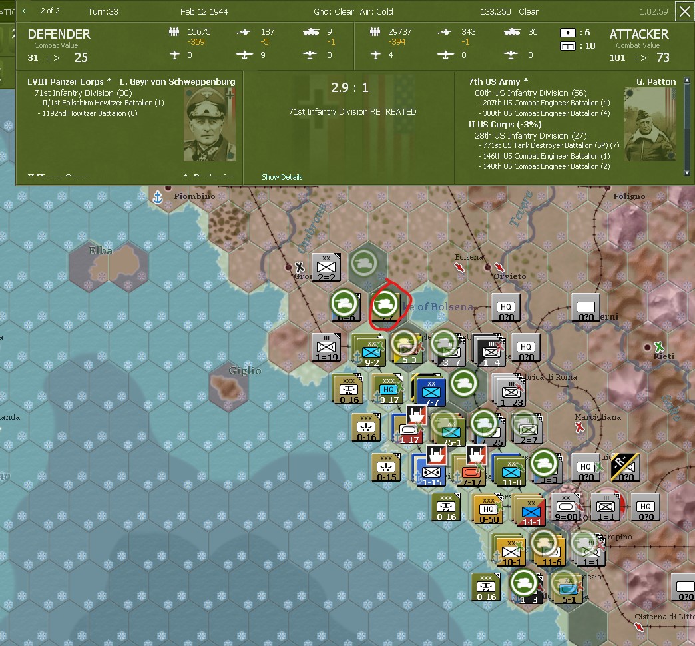Select the 0-15 naval HQ counter
695x646 pixels.
pos(385,468)
